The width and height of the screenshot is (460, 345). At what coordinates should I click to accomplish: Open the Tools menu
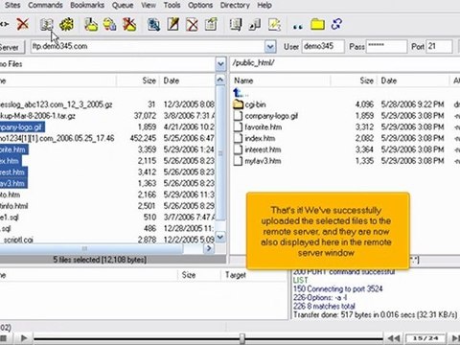(x=172, y=5)
